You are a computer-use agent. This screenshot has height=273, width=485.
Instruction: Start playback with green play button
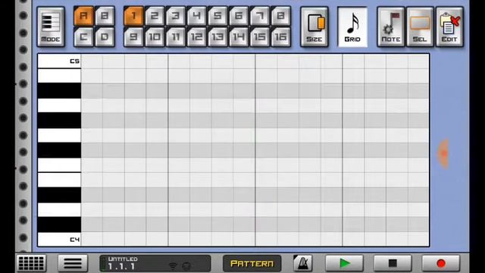click(344, 263)
